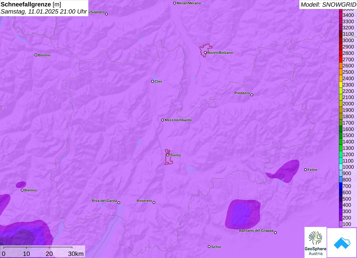Click the Schneefallgrenze [m] title

[31, 4]
